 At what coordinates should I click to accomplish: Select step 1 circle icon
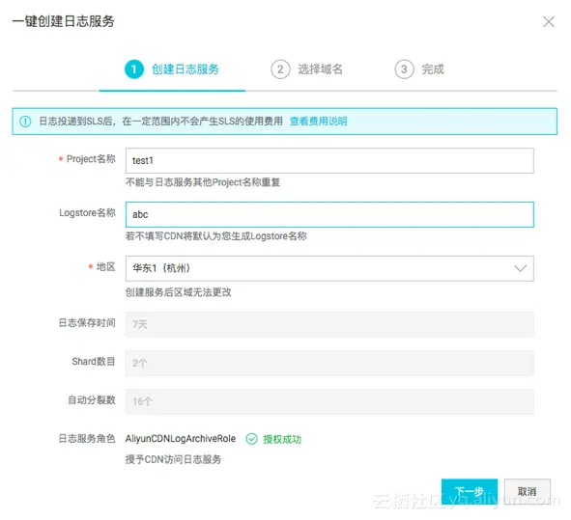click(134, 69)
